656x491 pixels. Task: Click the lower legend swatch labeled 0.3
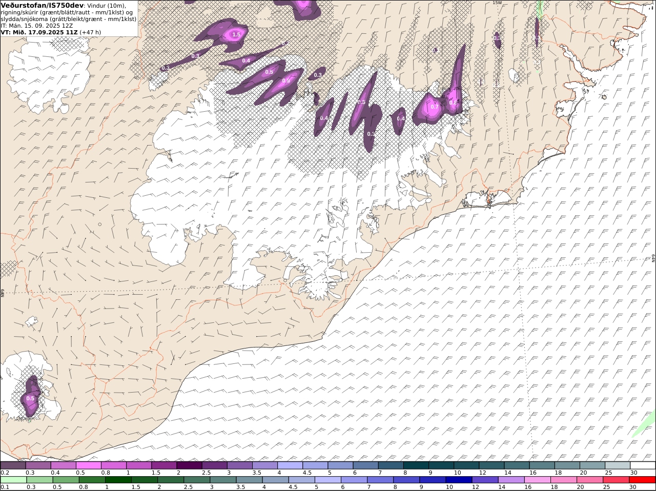coord(39,480)
